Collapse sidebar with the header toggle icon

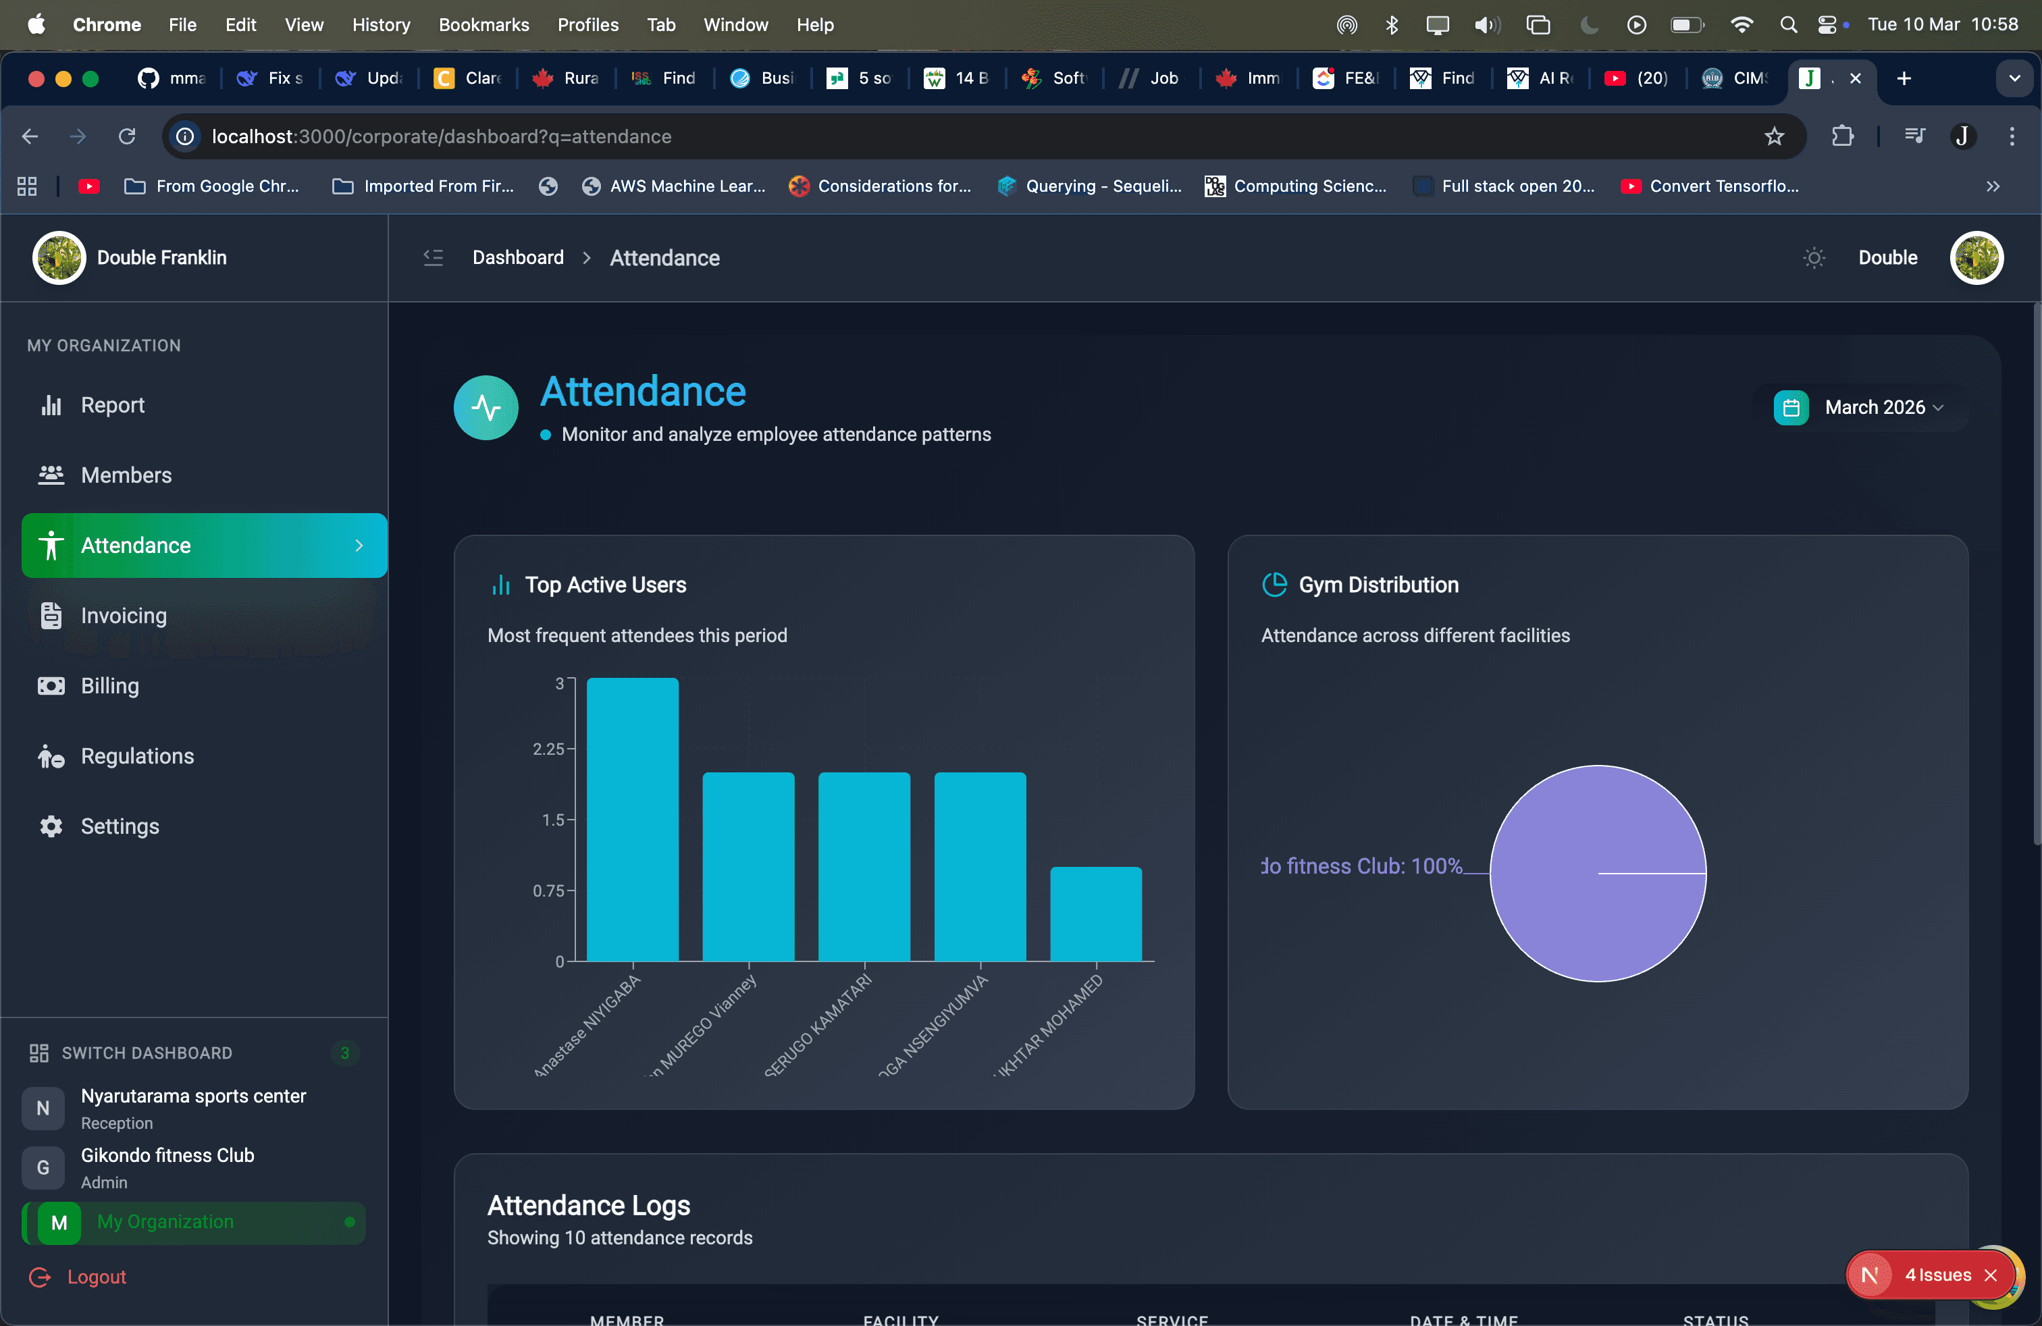434,257
